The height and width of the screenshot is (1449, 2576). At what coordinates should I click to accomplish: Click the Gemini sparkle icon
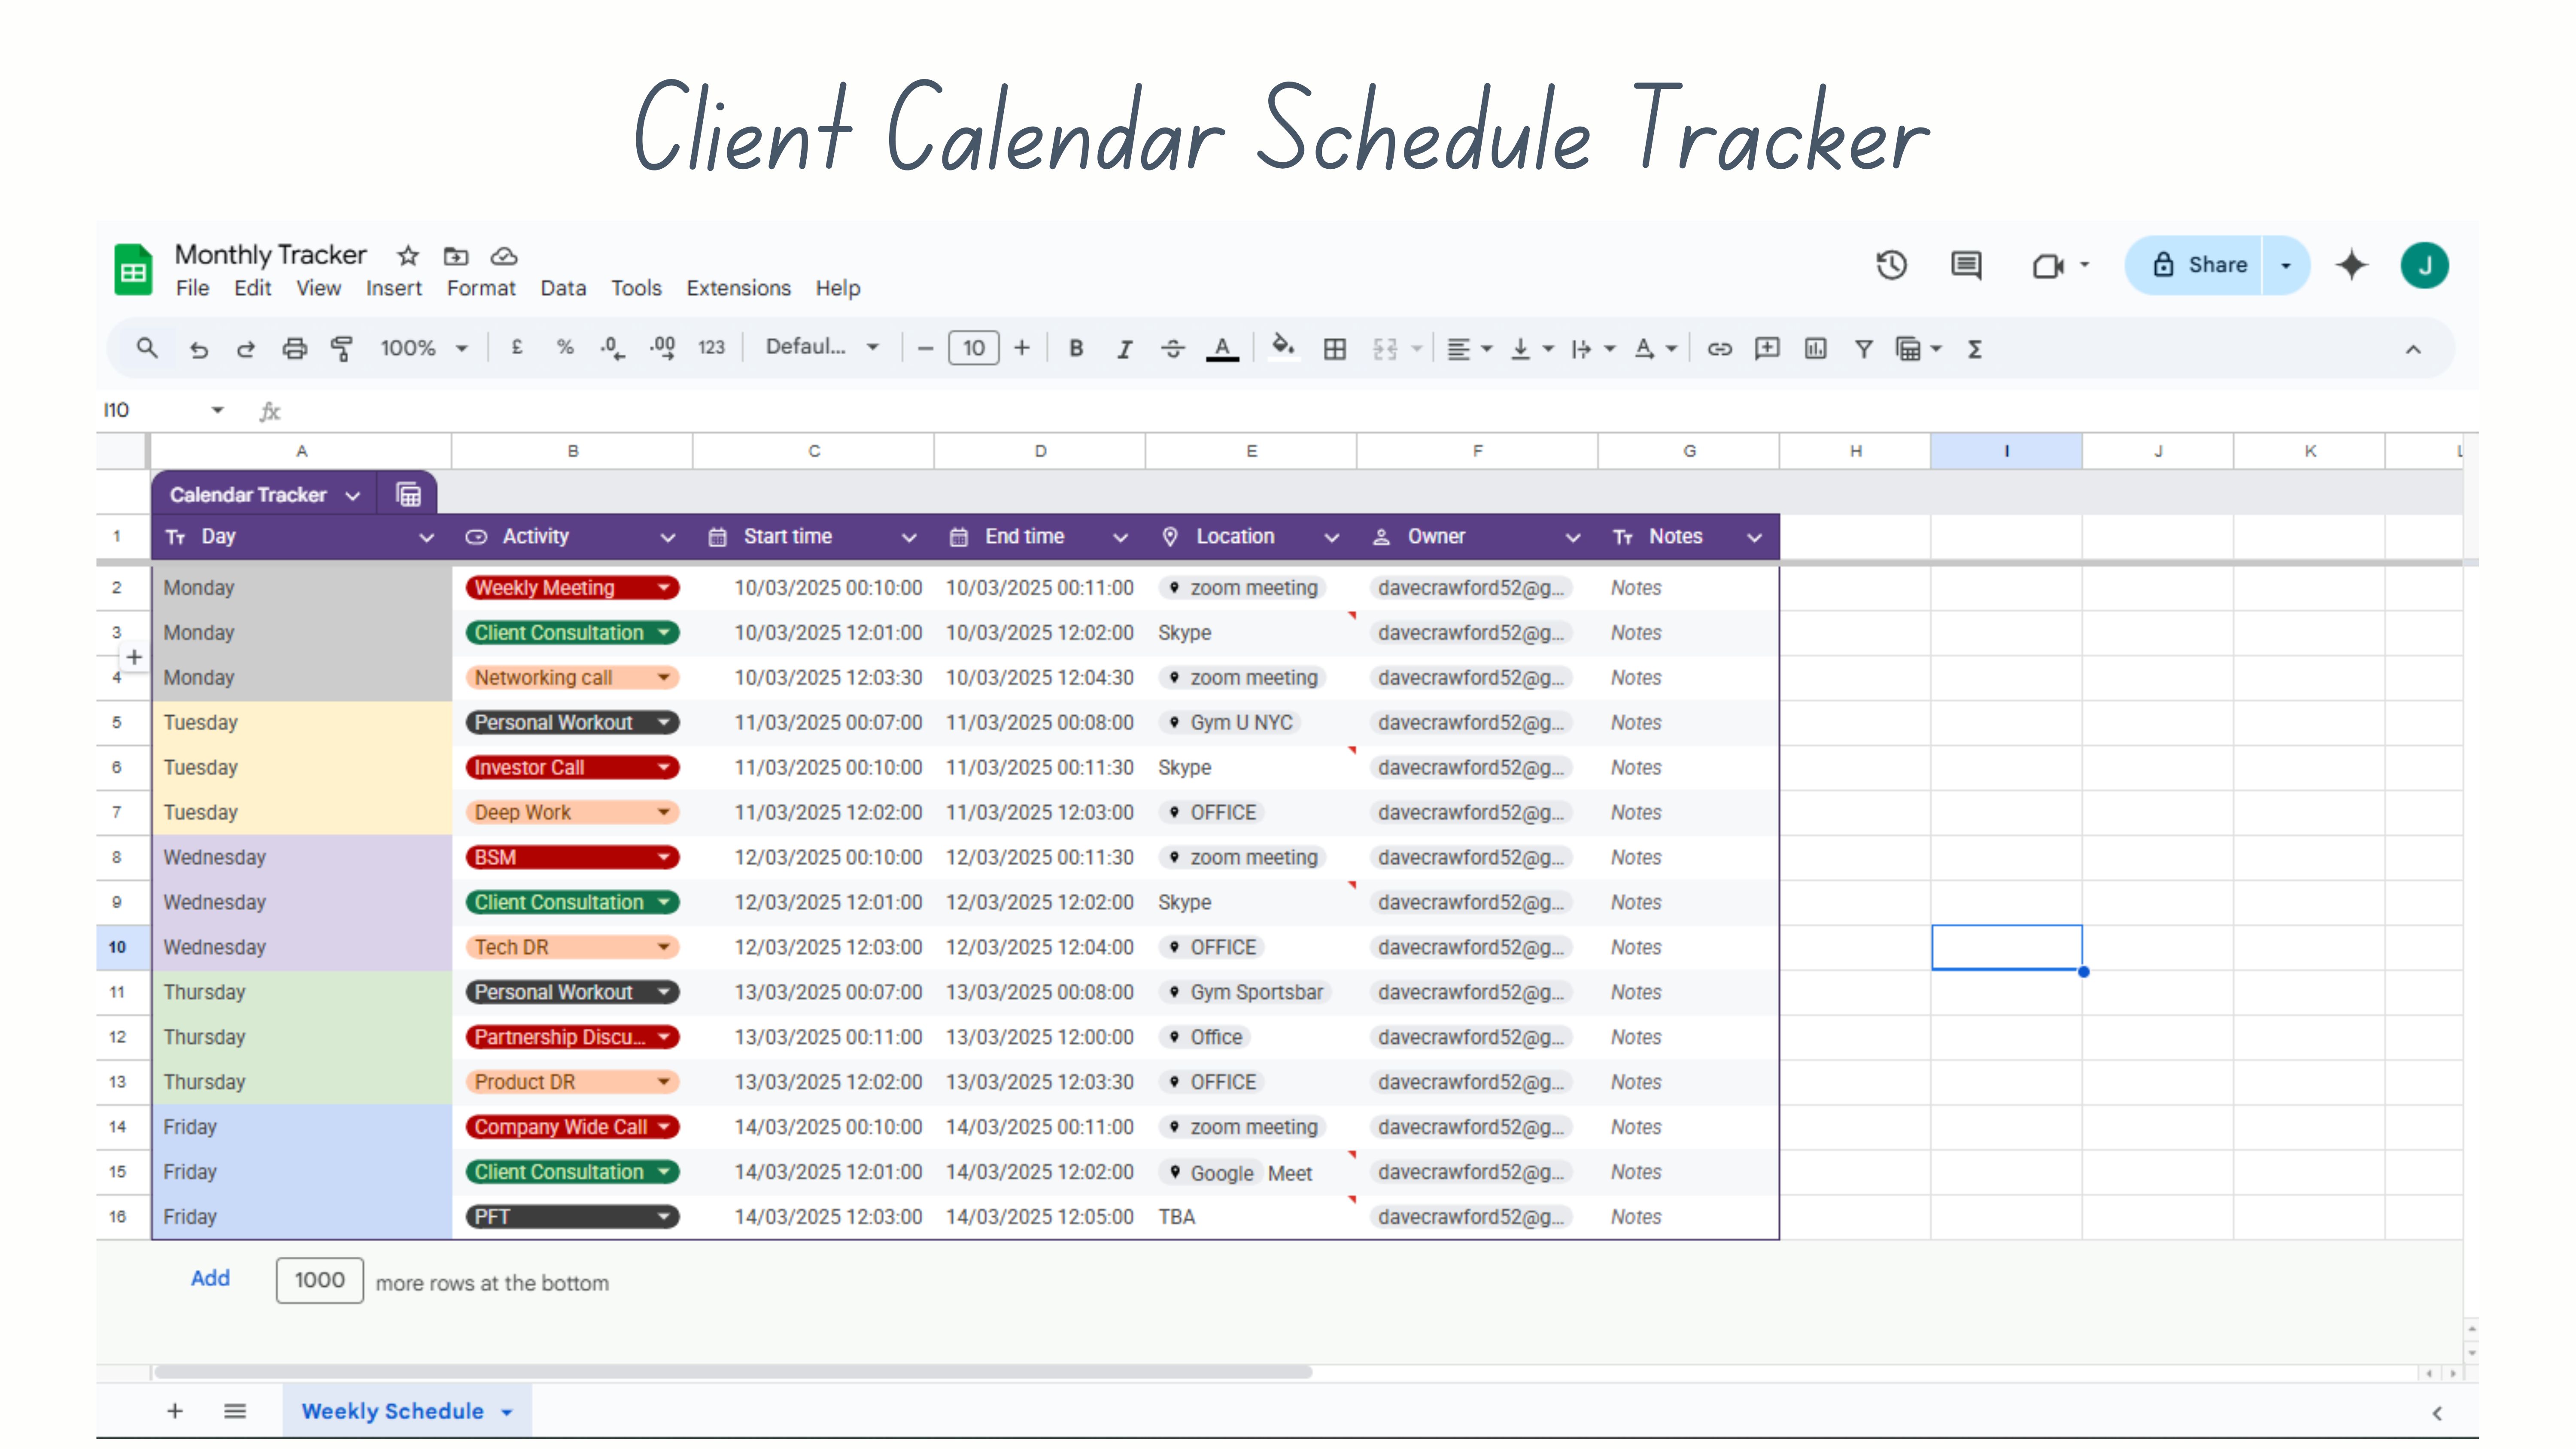2351,265
